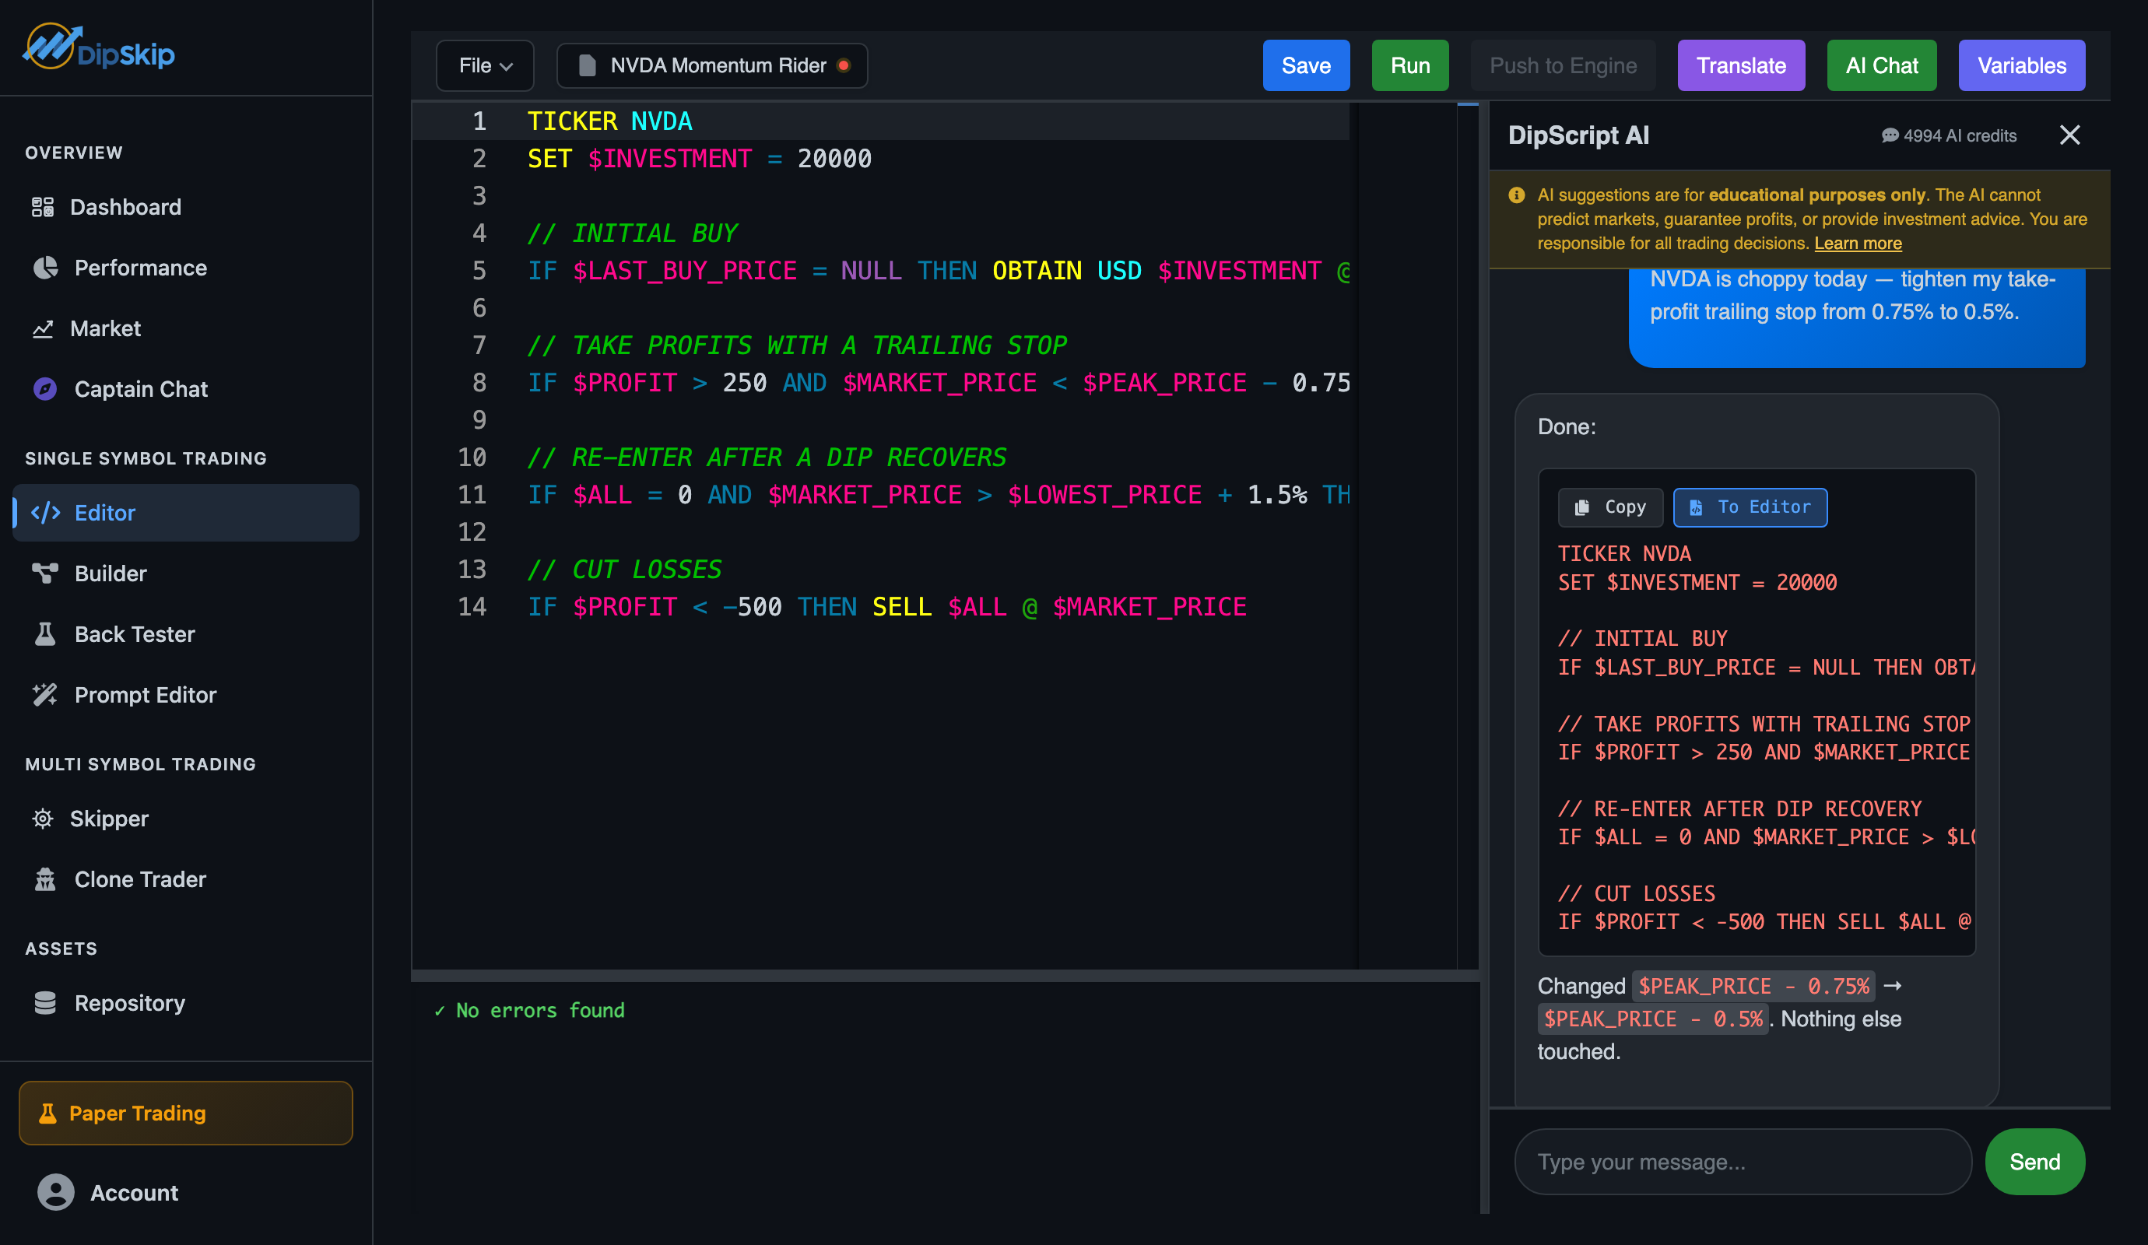Open the Dashboard page
Viewport: 2148px width, 1245px height.
(186, 207)
